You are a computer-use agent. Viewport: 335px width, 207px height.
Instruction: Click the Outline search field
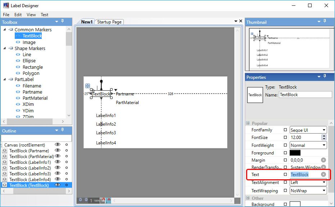pyautogui.click(x=36, y=138)
